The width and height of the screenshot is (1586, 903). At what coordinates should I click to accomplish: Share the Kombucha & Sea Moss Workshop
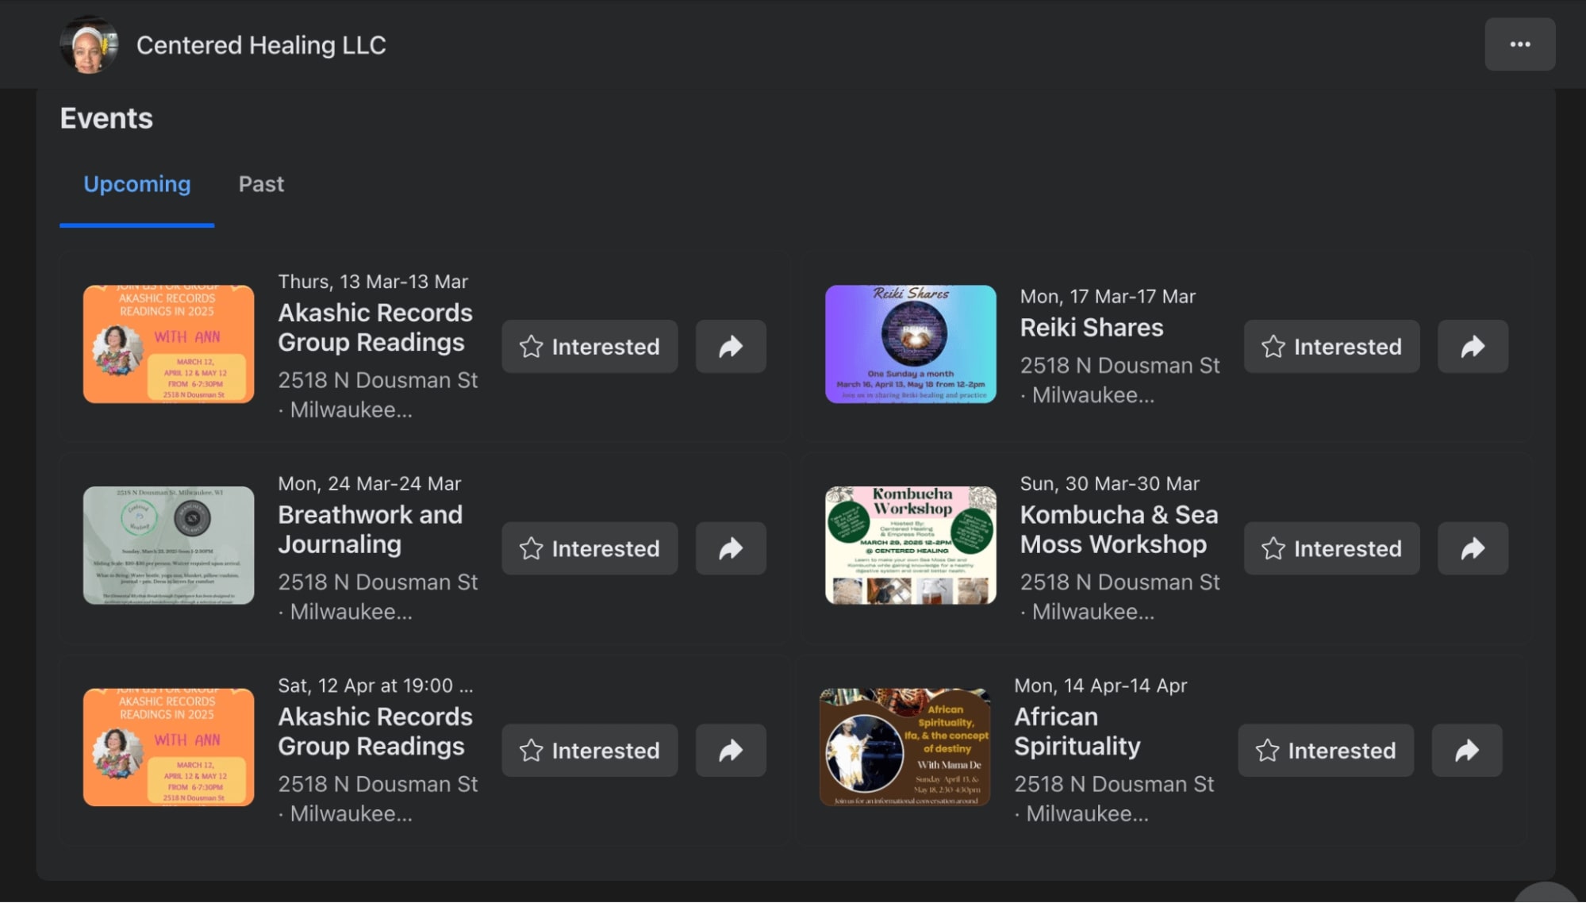click(x=1473, y=548)
